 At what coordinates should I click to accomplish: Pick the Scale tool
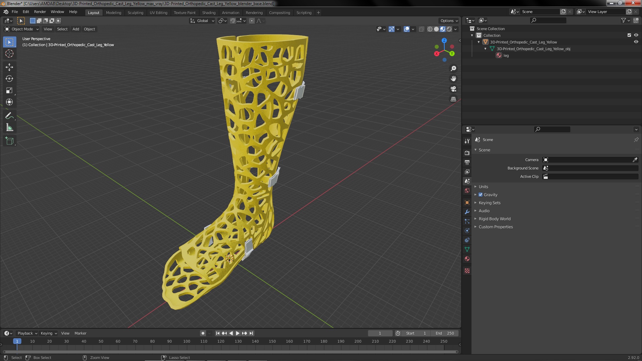click(9, 91)
